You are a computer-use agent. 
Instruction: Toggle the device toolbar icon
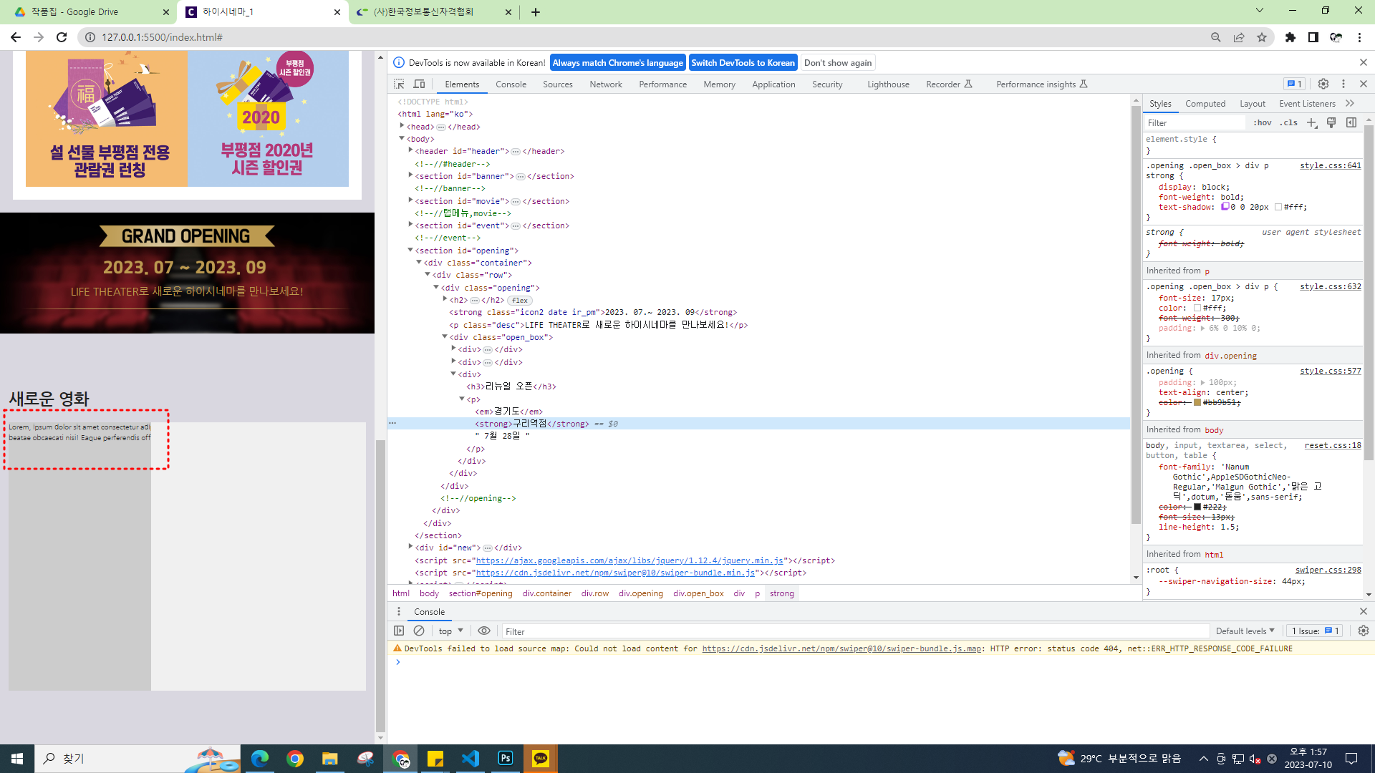(x=420, y=84)
